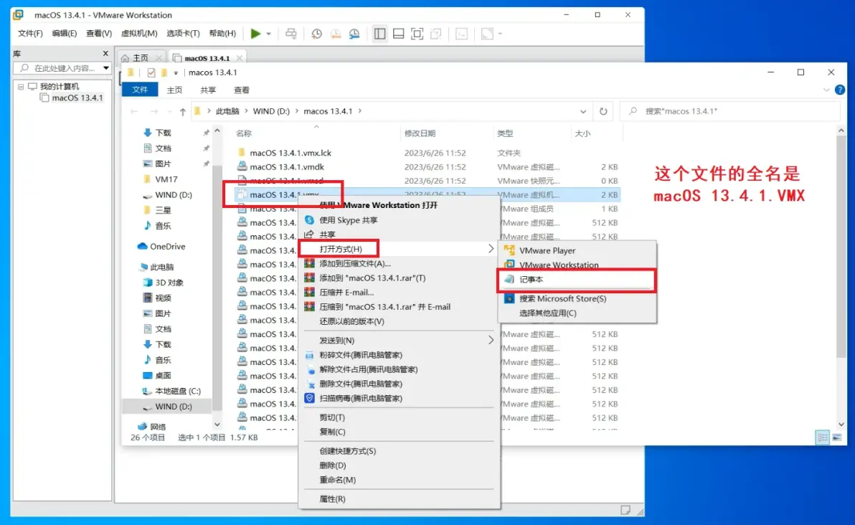Choose 搜索 Microsoft Store(S) in the submenu

click(x=577, y=299)
